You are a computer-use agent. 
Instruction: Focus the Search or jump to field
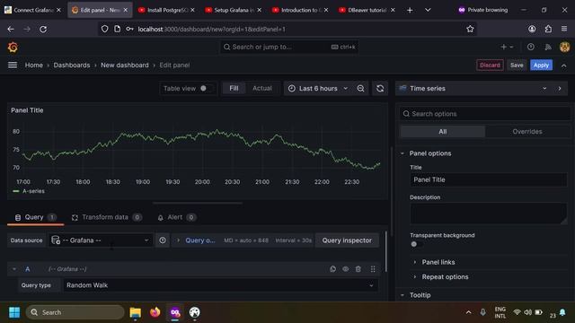[x=289, y=47]
